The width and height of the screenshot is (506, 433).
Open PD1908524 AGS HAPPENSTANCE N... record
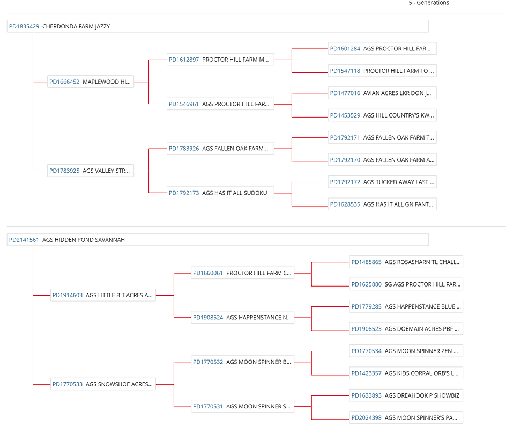click(243, 317)
